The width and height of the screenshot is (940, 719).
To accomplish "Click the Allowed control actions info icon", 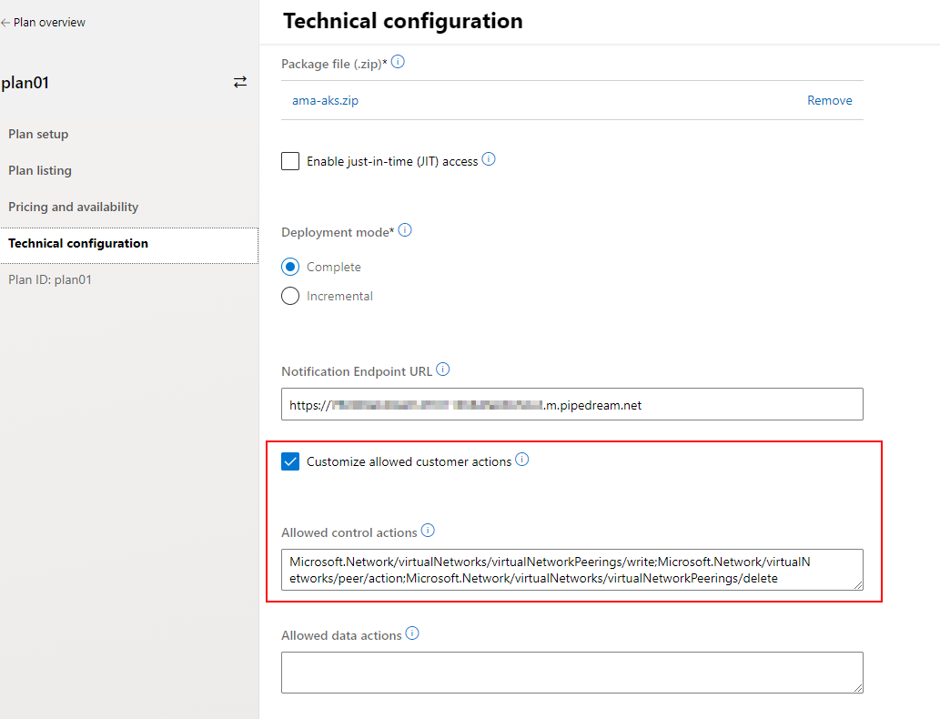I will tap(428, 531).
